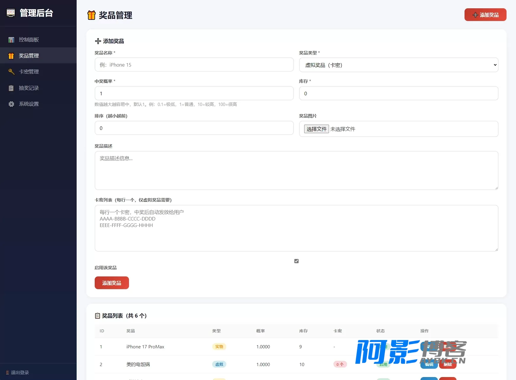Click the top-right 添加奖品 button
This screenshot has width=516, height=380.
485,15
